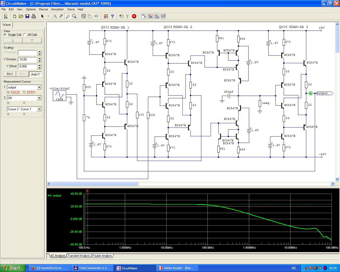This screenshot has width=340, height=272.
Task: Open the Options menu
Action: tap(31, 9)
